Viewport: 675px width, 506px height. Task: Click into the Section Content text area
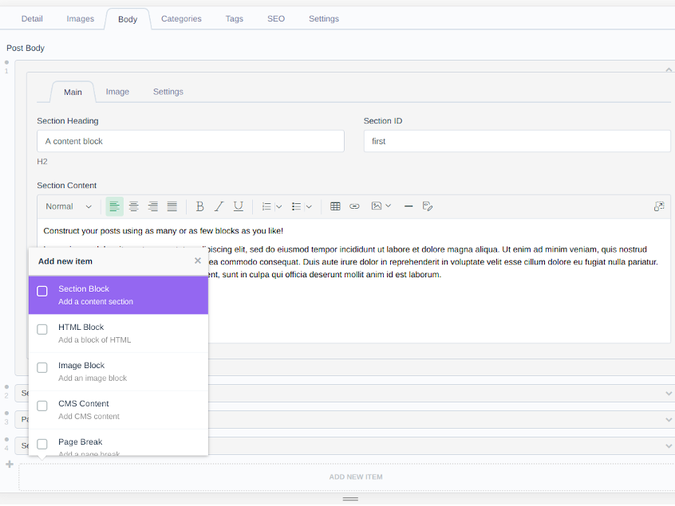(x=354, y=280)
